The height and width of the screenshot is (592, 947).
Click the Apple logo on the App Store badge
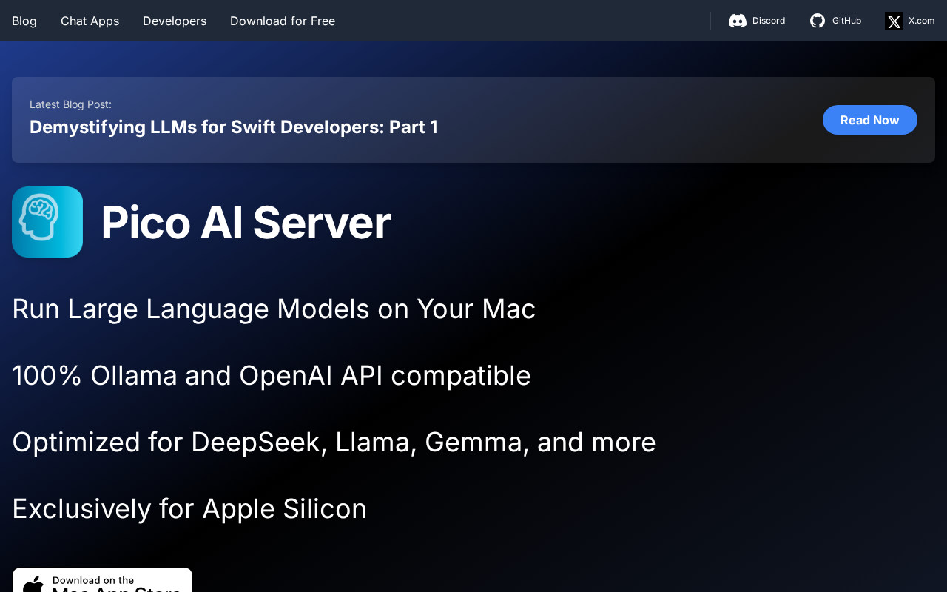point(33,585)
